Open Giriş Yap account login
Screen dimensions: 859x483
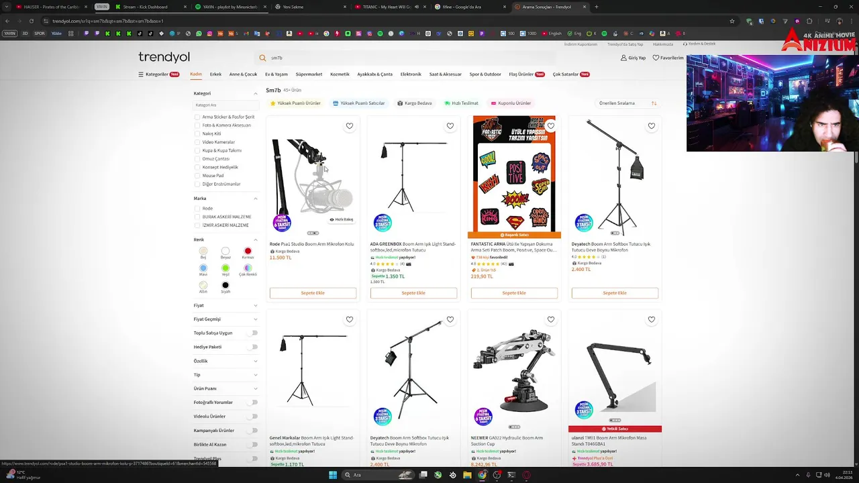(633, 58)
